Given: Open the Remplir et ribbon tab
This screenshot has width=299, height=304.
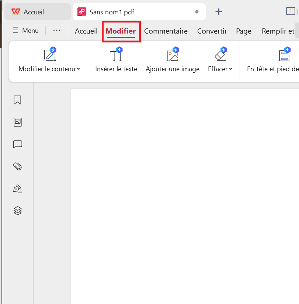Looking at the screenshot, I should click(278, 31).
